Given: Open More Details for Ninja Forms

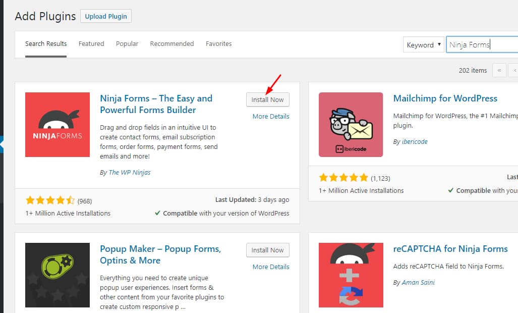Looking at the screenshot, I should tap(271, 116).
